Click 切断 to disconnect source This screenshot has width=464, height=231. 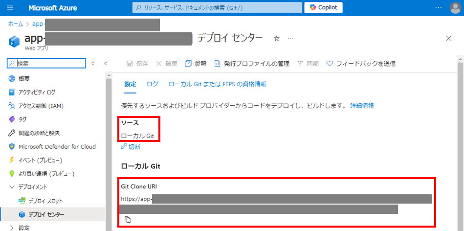pos(131,147)
